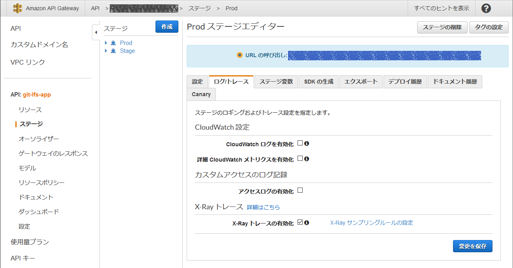
Task: Click the info icon next to CloudWatch ログを有効化
Action: tap(307, 143)
